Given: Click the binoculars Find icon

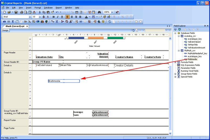Looking at the screenshot, I should click(x=99, y=12).
